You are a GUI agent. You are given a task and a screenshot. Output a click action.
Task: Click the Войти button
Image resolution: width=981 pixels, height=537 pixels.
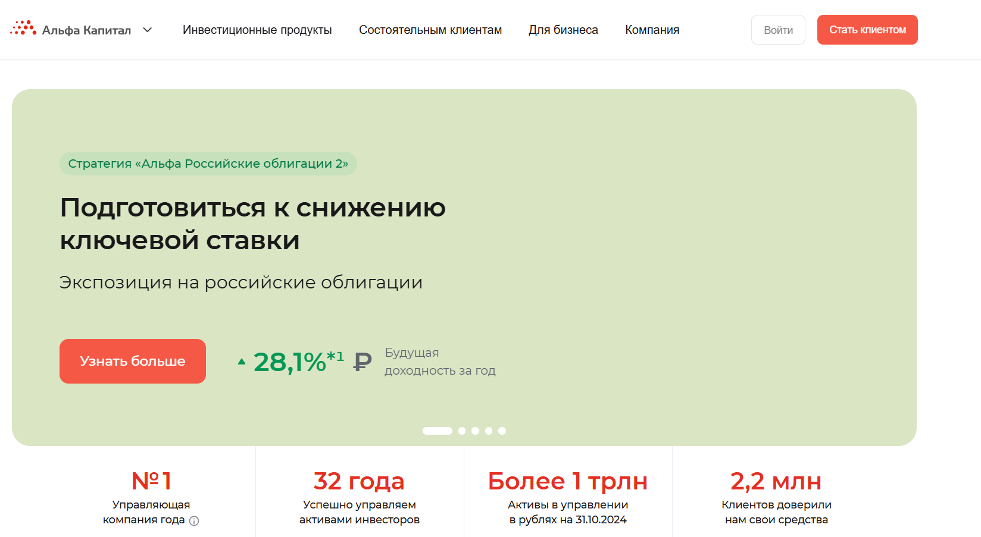click(778, 30)
